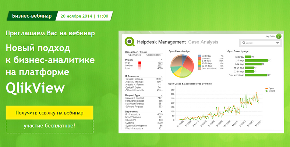The width and height of the screenshot is (290, 147).
Task: Select Aracelis K. Ranum in IT Resources
Action: (143, 85)
